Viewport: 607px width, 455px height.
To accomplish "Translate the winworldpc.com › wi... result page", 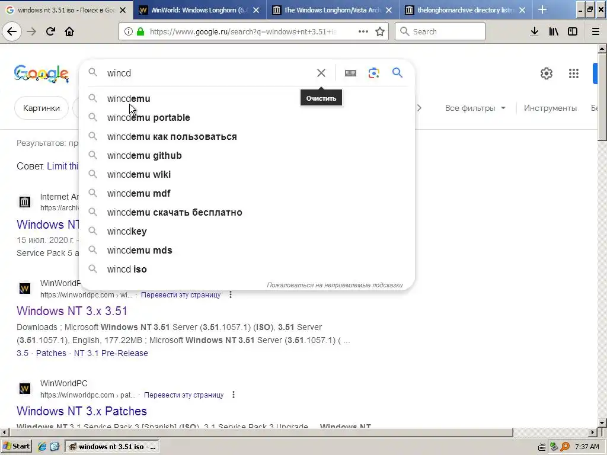I will (x=181, y=295).
